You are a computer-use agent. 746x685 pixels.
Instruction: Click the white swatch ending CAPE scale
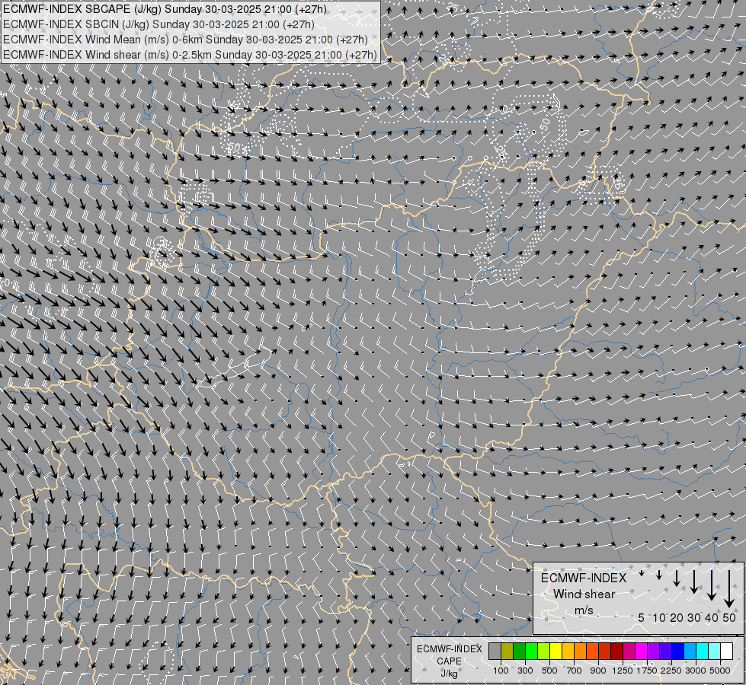tap(726, 652)
